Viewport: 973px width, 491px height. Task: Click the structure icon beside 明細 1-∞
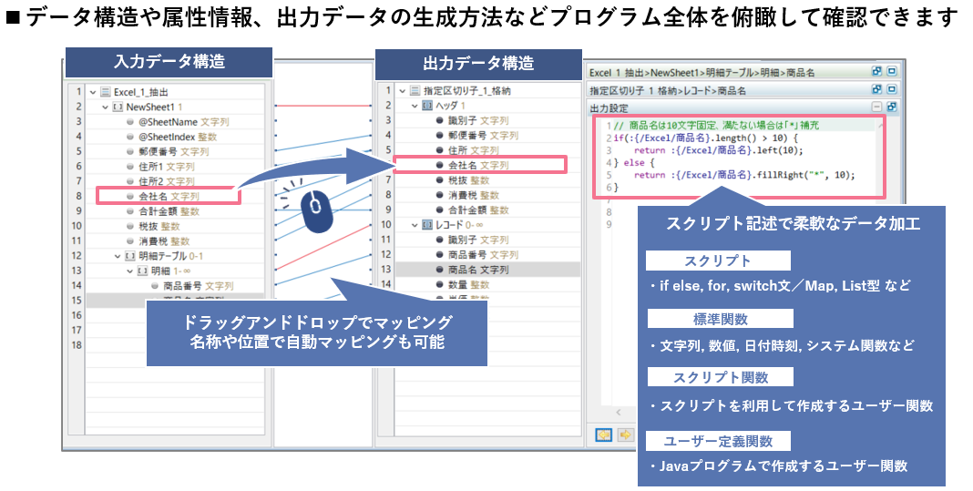142,271
